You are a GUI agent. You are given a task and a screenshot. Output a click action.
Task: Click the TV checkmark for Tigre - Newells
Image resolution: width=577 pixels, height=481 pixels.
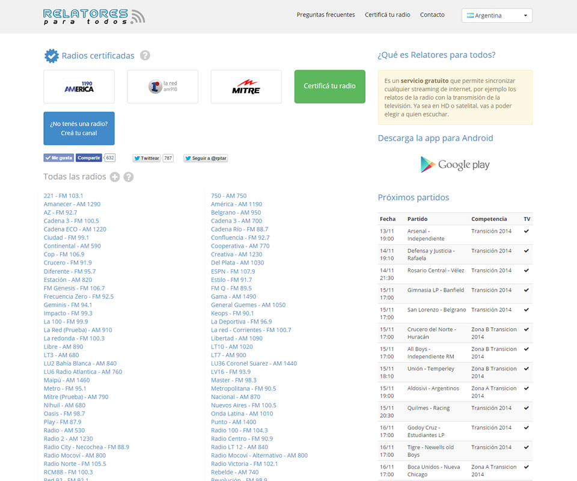pyautogui.click(x=527, y=447)
